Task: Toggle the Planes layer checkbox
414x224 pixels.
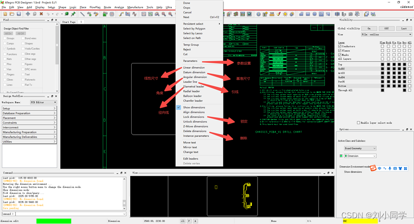Action: coord(340,51)
